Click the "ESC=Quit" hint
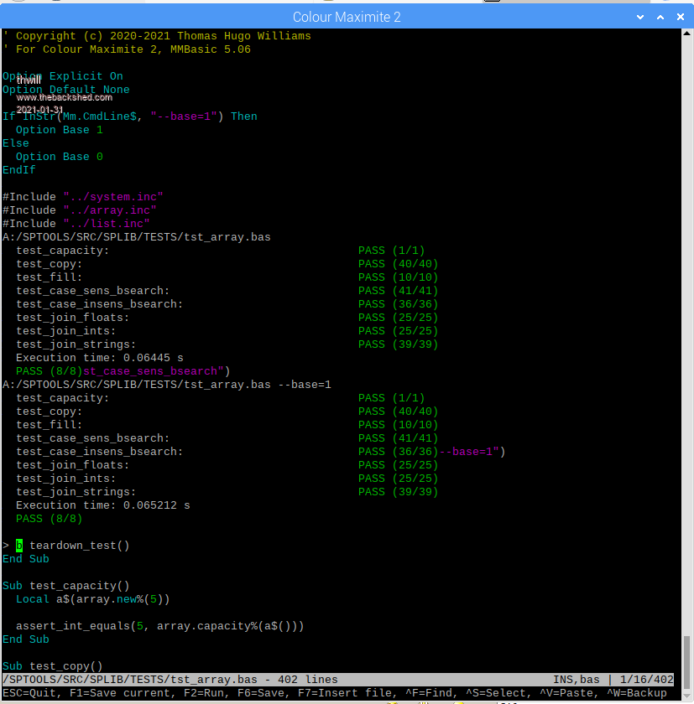694x704 pixels. tap(29, 693)
